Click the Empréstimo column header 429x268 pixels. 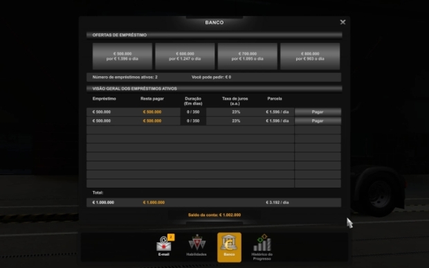click(104, 98)
